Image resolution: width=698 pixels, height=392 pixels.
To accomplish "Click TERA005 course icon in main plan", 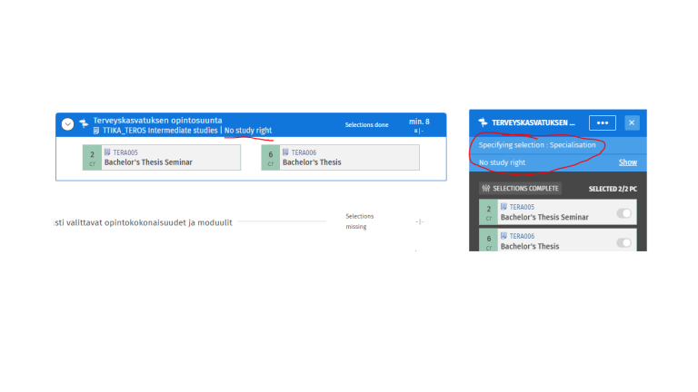I will tap(107, 152).
